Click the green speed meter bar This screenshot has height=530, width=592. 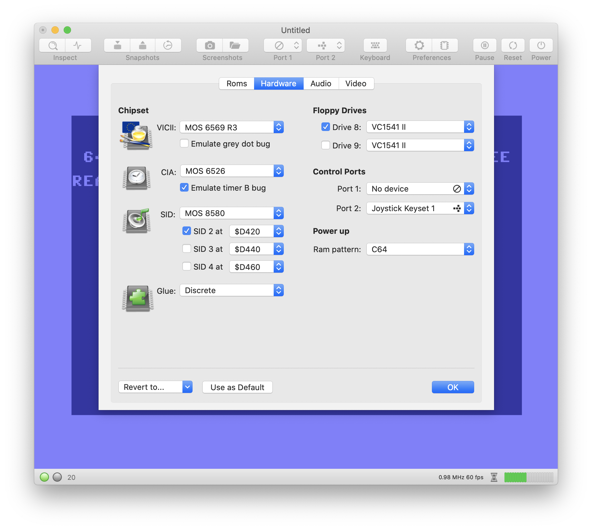(529, 477)
